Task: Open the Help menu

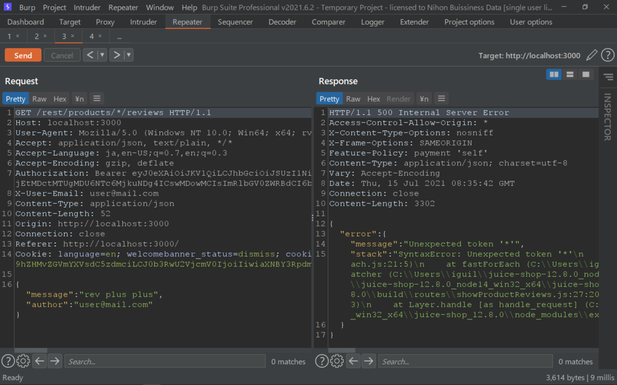Action: (189, 7)
